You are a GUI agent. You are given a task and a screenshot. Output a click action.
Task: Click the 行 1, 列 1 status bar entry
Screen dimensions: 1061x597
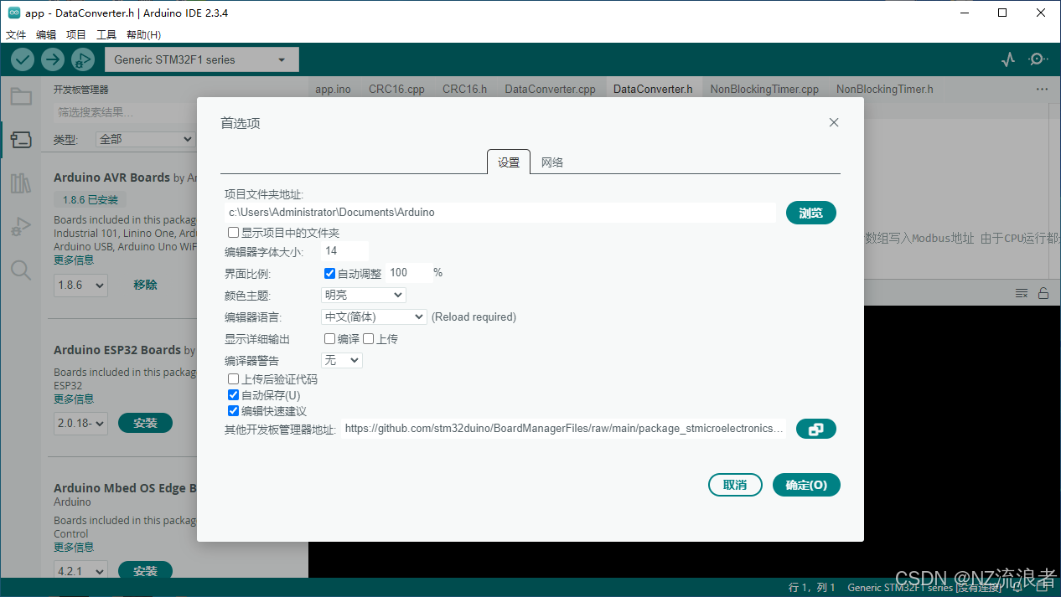tap(812, 588)
